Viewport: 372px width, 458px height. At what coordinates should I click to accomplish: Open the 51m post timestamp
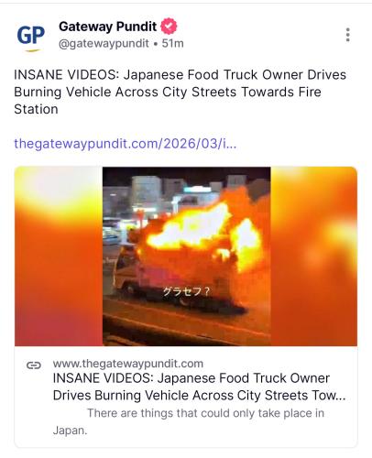tap(172, 44)
